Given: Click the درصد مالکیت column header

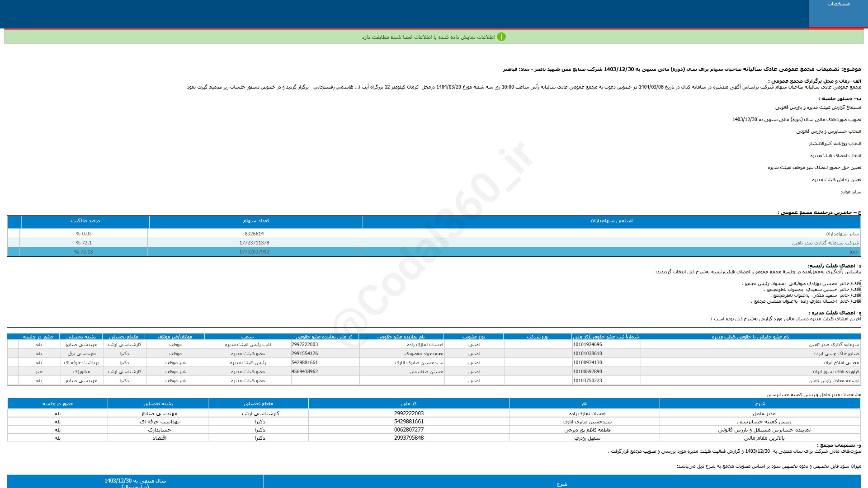Looking at the screenshot, I should point(85,221).
